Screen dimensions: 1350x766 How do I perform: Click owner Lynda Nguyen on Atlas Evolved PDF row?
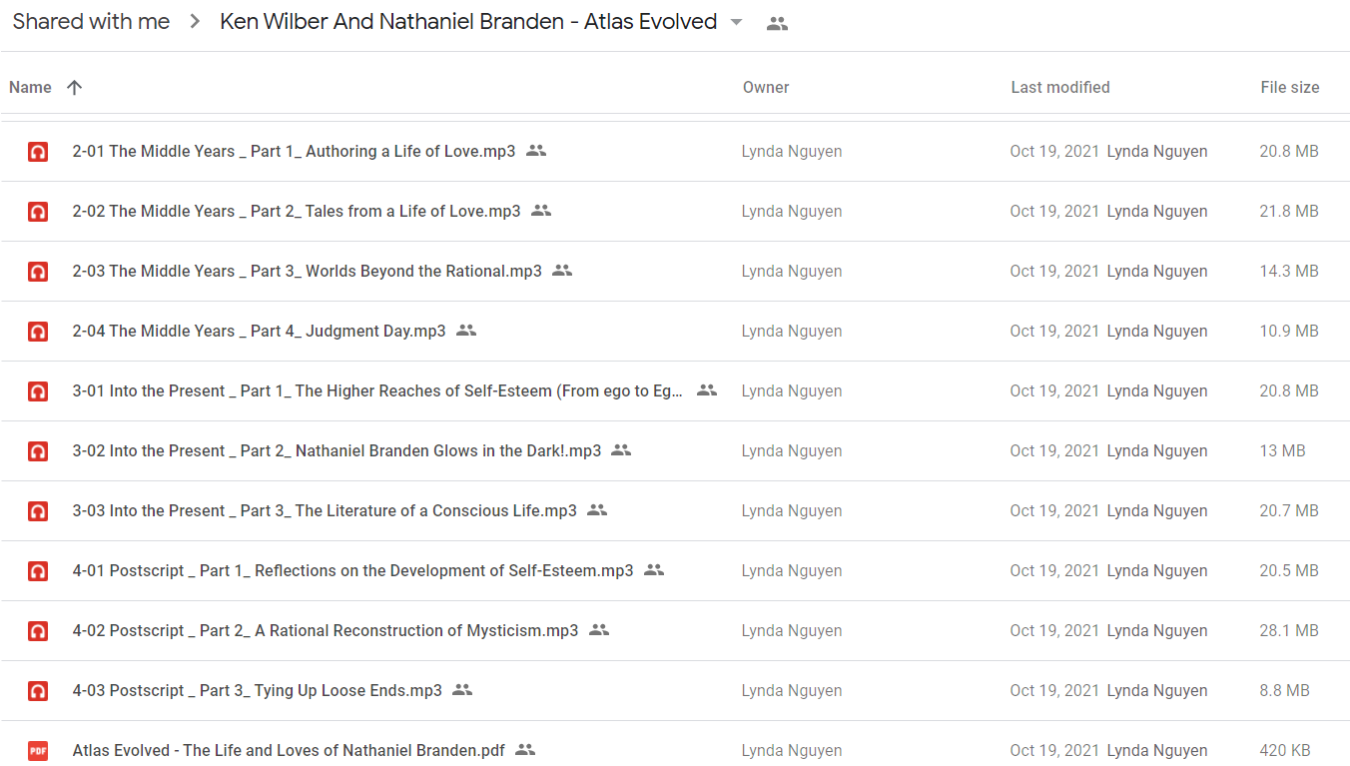click(792, 751)
